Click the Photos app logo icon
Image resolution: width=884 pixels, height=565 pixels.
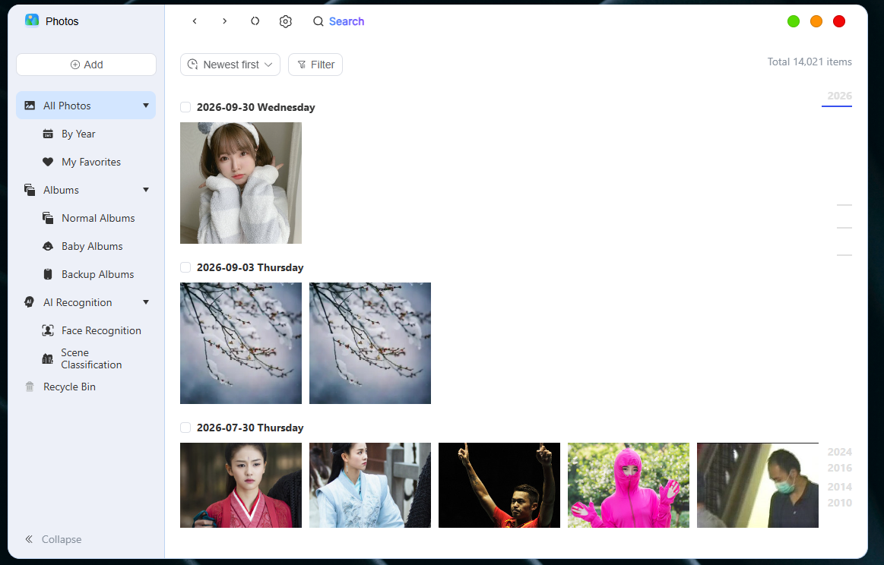(32, 21)
